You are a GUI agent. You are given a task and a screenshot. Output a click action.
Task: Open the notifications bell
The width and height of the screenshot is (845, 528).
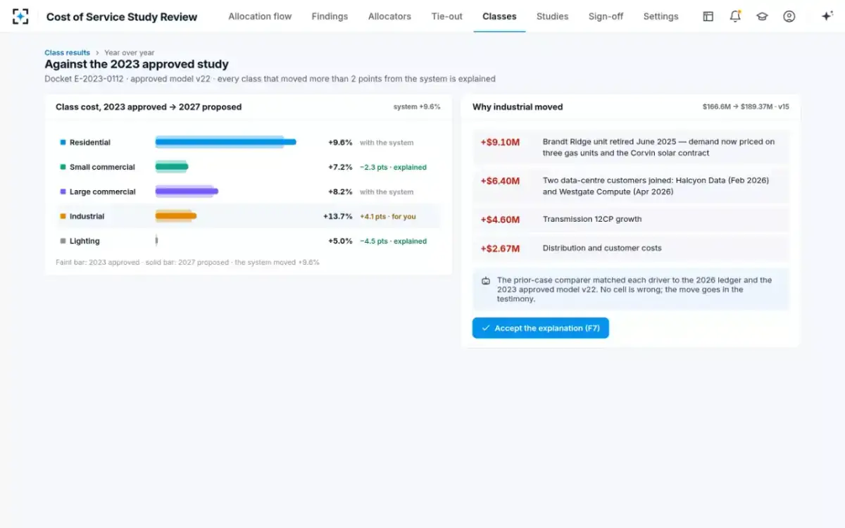[x=735, y=16]
